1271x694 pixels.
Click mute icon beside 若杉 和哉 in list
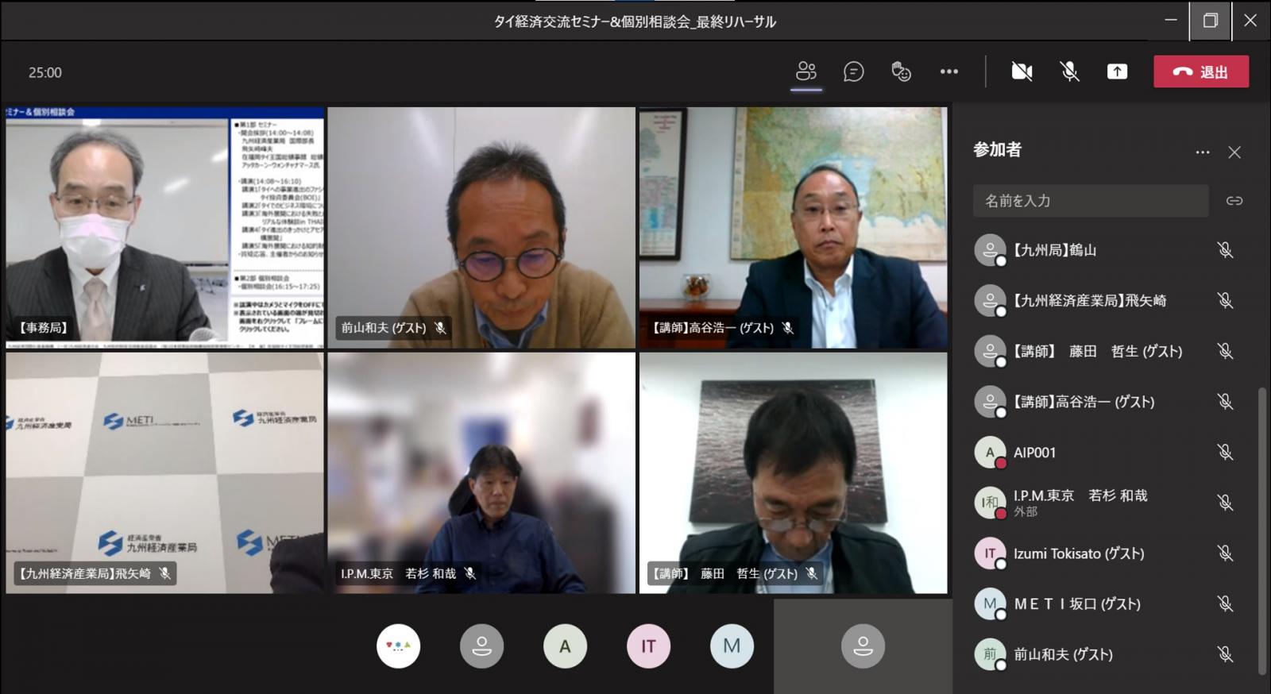coord(1225,503)
